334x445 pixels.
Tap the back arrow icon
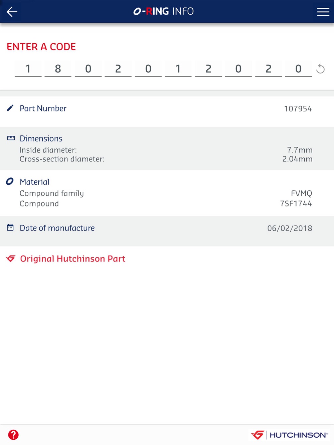coord(12,12)
